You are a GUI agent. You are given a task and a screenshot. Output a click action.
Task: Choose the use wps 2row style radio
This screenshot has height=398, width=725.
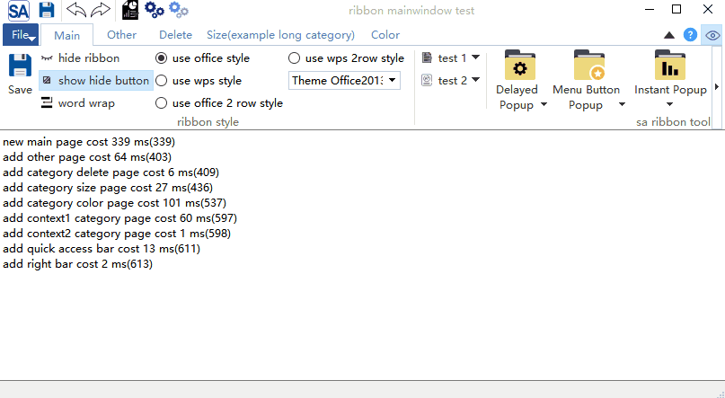(x=295, y=58)
